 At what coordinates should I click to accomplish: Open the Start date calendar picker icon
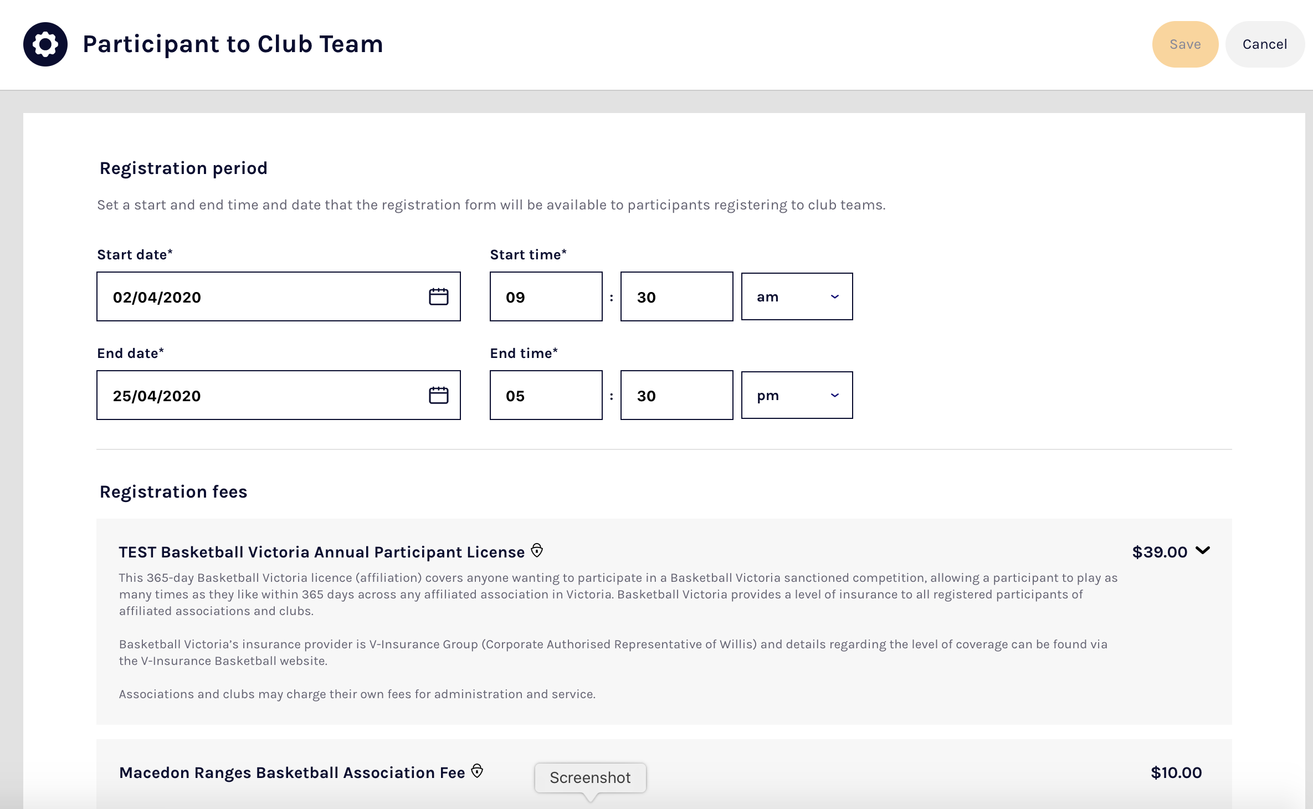click(x=438, y=296)
